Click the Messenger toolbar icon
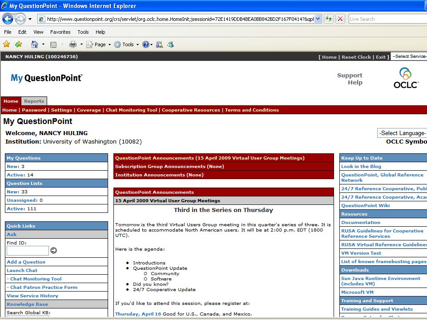Screen dimensions: 427x320 (x=170, y=44)
